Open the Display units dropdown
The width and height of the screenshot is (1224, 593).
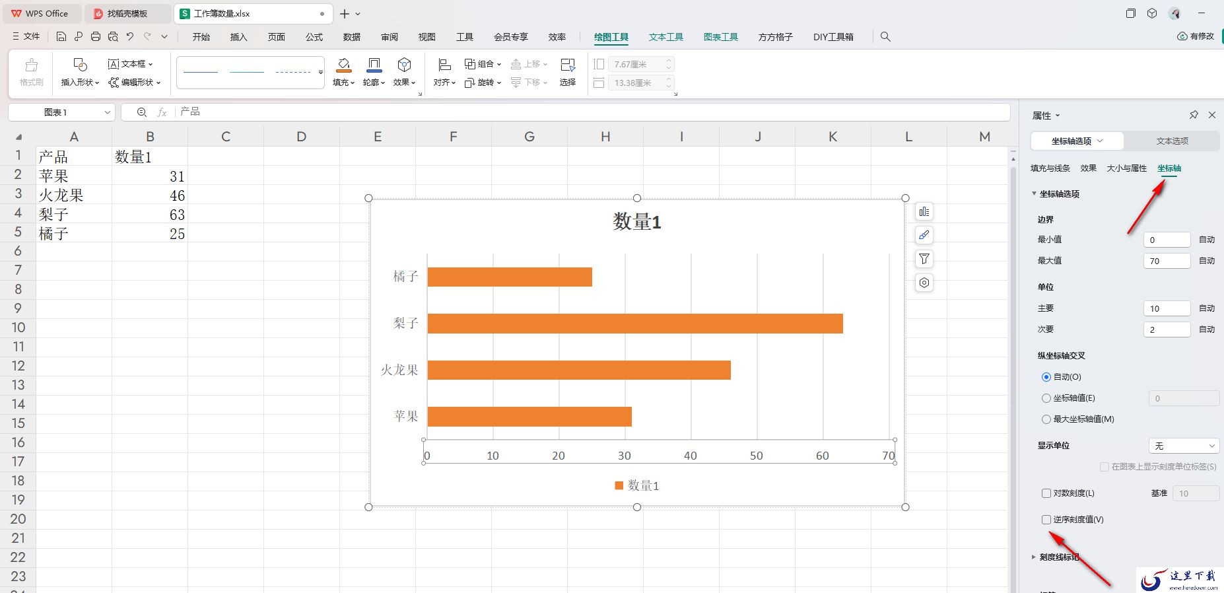[1184, 446]
